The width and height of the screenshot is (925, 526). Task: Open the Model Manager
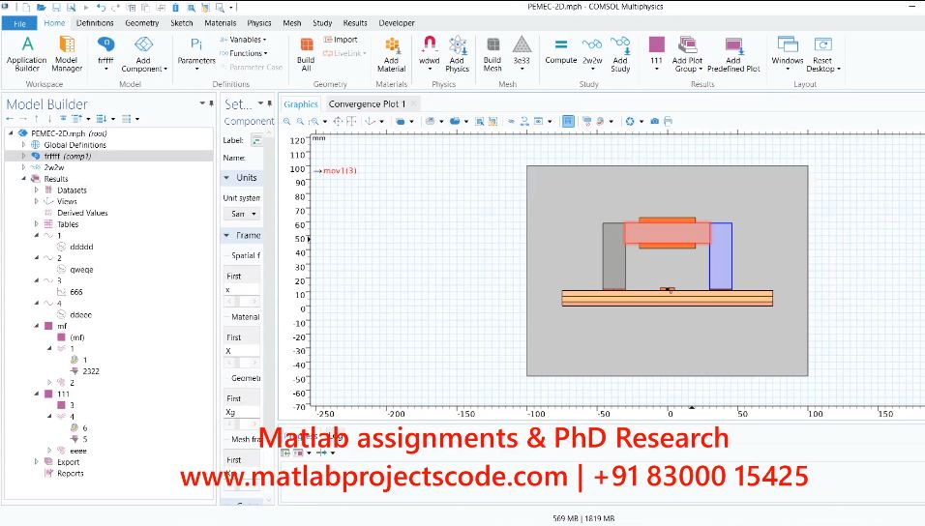click(x=67, y=53)
